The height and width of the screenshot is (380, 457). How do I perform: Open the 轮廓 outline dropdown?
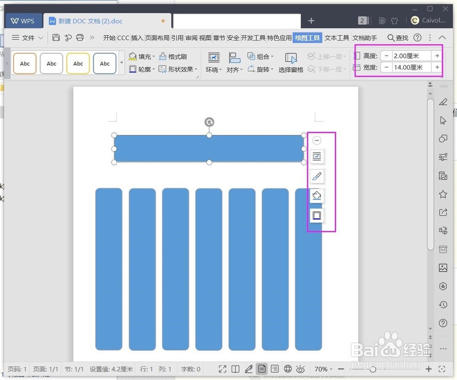(x=142, y=69)
